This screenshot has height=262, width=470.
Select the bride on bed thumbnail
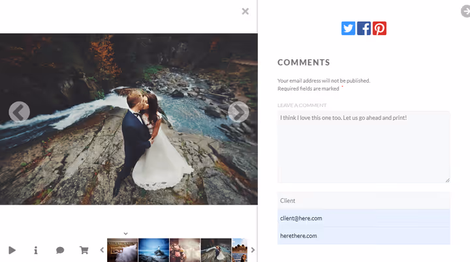point(122,250)
